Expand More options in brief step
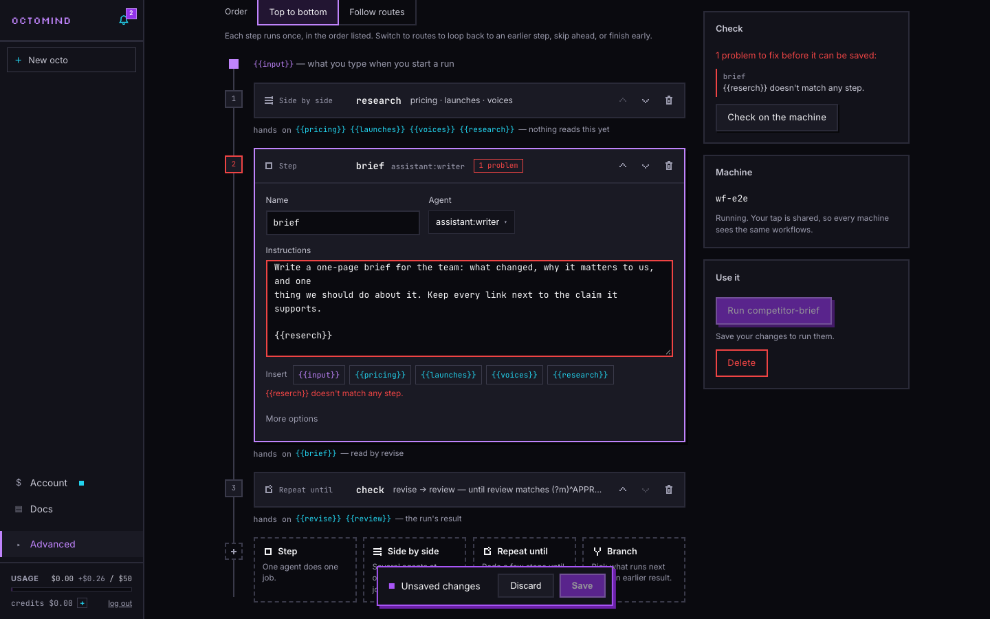This screenshot has height=619, width=990. coord(291,419)
